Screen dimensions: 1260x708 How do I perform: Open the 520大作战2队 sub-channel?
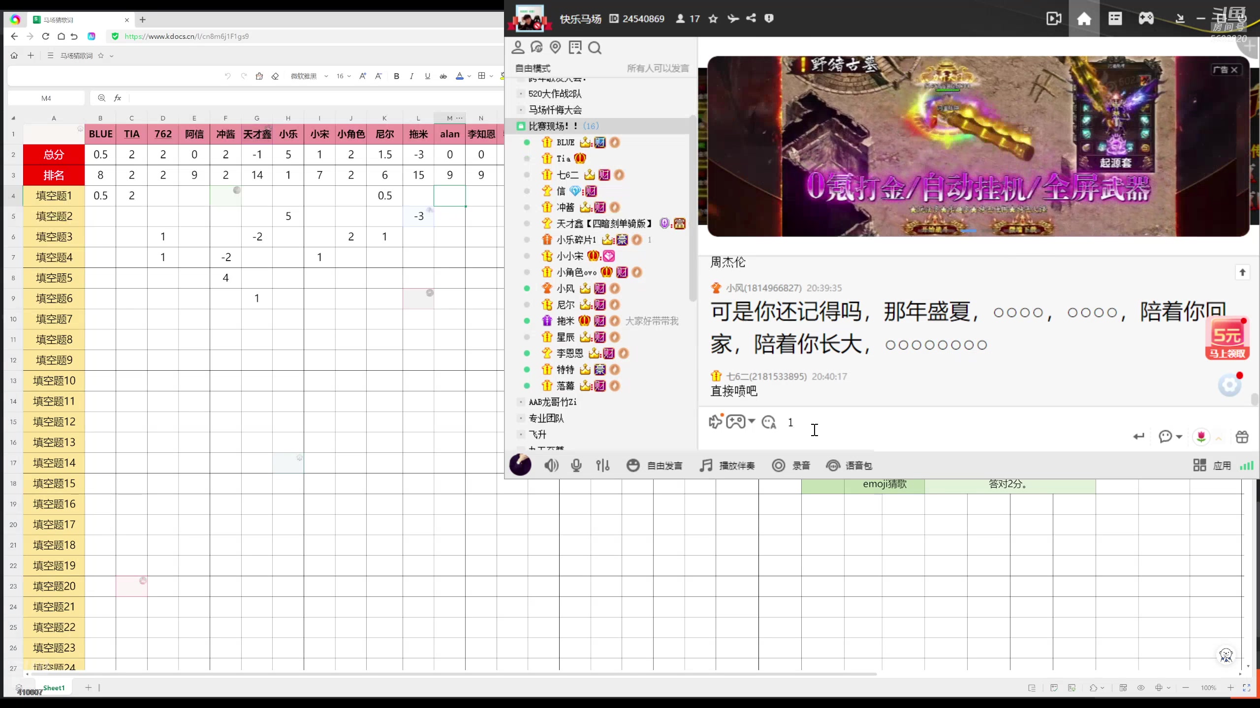coord(555,93)
